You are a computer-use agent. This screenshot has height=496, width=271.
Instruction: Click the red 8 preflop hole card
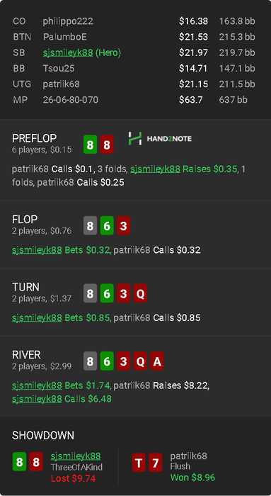tap(107, 145)
